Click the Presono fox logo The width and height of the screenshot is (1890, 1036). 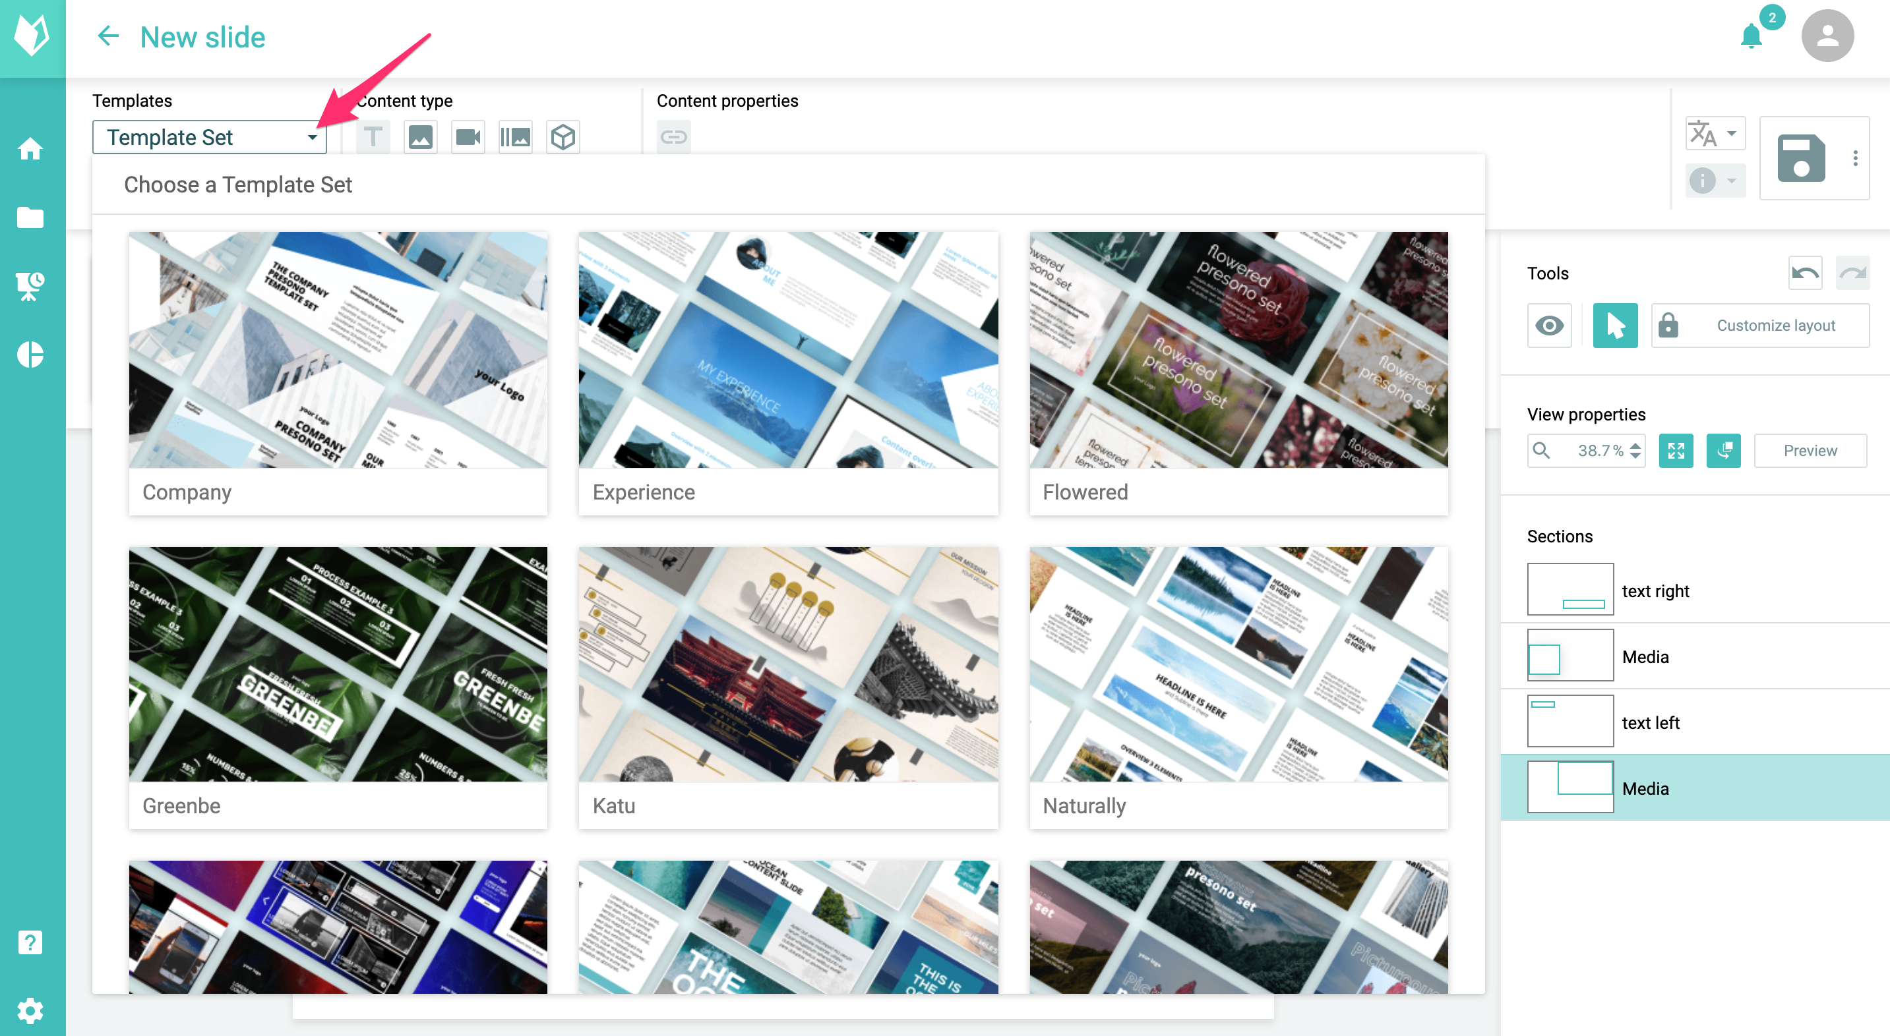pos(32,36)
